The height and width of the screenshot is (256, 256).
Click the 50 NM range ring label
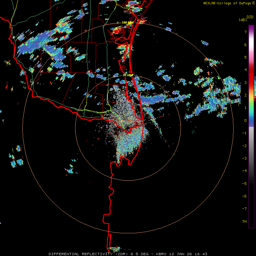click(128, 75)
